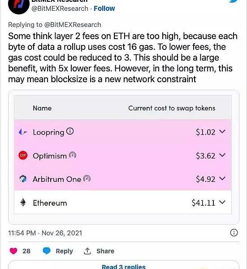
Task: Click the Replying to @BitMEXResearch mention
Action: [73, 25]
